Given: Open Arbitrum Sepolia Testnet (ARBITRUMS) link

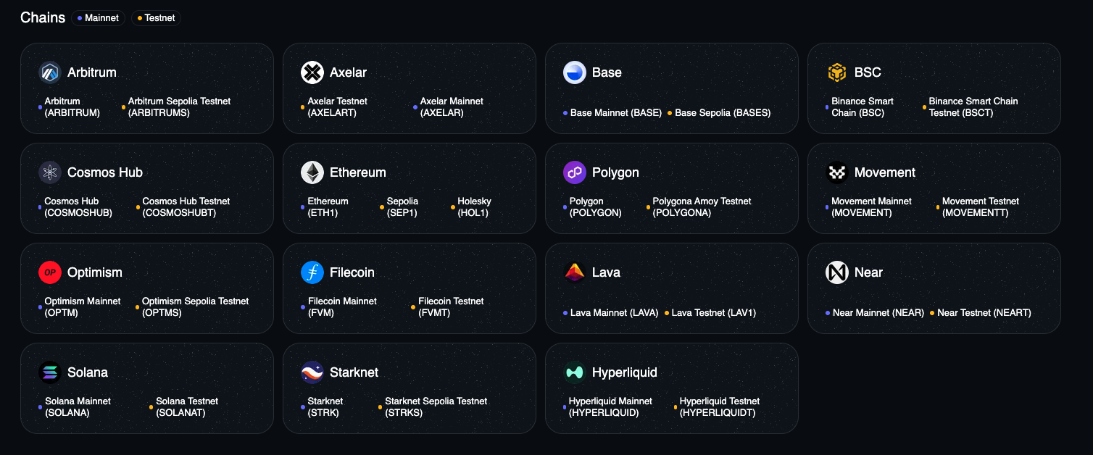Looking at the screenshot, I should 179,107.
